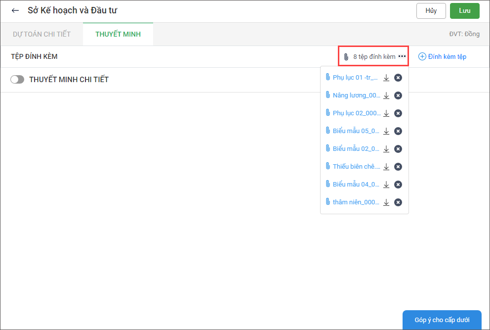Remove the Nâng lương attachment

click(x=398, y=95)
